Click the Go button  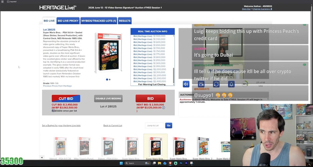click(168, 126)
